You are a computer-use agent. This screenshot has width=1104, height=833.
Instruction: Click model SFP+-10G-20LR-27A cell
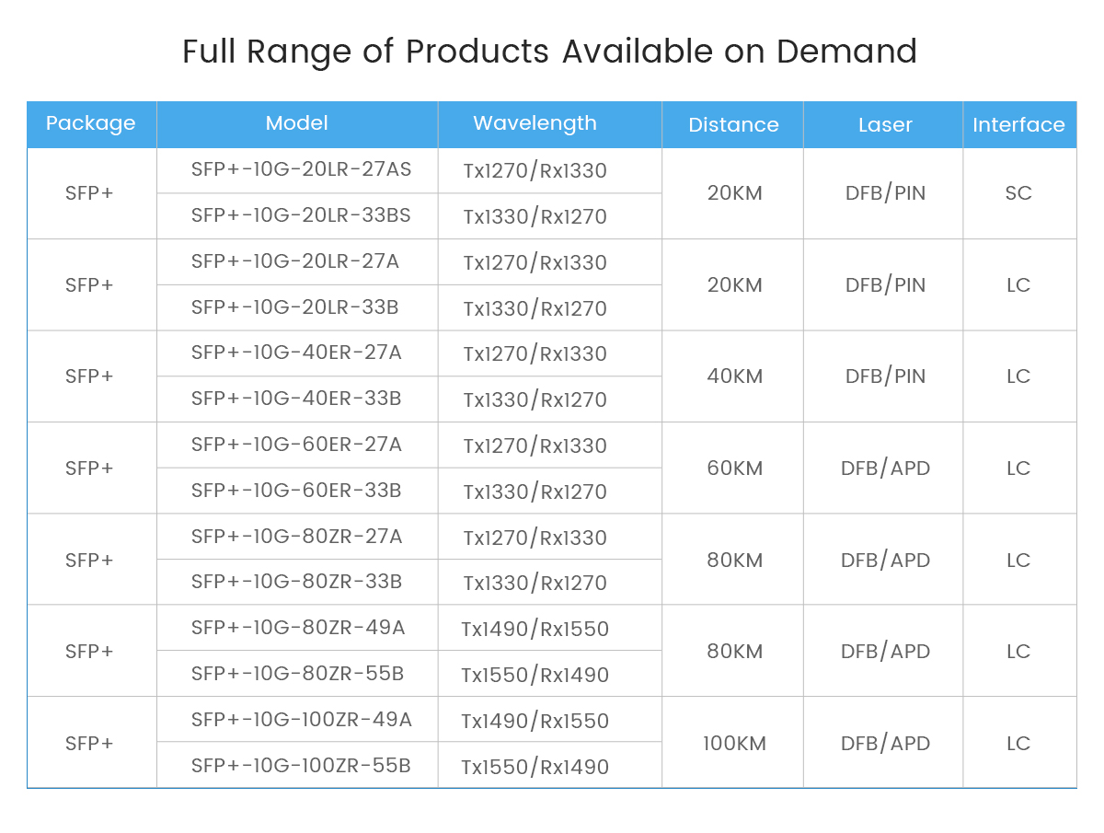pos(295,261)
